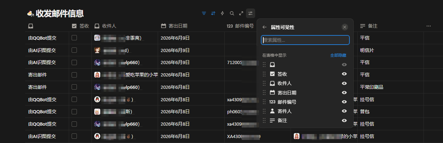Open the lightning automation icon
Screen dimensions: 443x143
pos(223,13)
